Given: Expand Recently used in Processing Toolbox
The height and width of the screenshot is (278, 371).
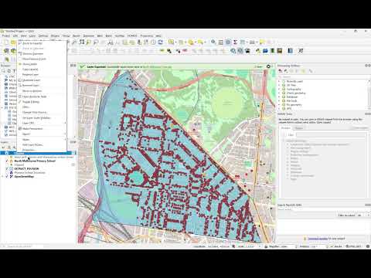Looking at the screenshot, I should pyautogui.click(x=279, y=81).
